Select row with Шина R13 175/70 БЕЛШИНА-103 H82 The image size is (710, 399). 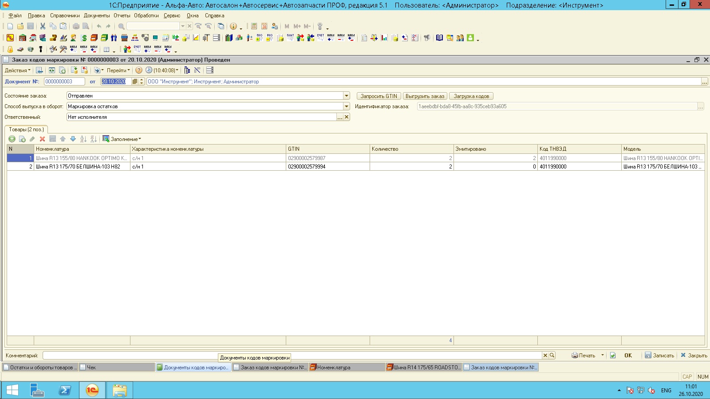(356, 167)
